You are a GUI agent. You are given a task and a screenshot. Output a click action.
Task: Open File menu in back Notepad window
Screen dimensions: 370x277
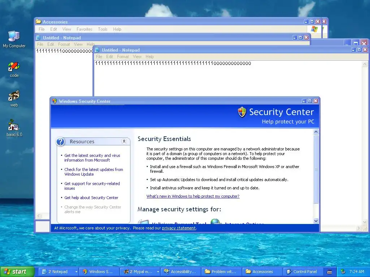coord(40,44)
